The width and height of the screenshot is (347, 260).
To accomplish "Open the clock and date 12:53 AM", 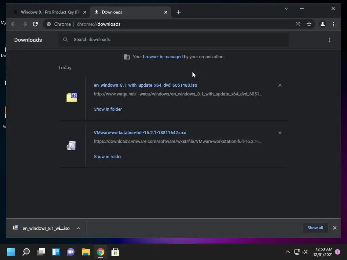I will click(x=323, y=252).
